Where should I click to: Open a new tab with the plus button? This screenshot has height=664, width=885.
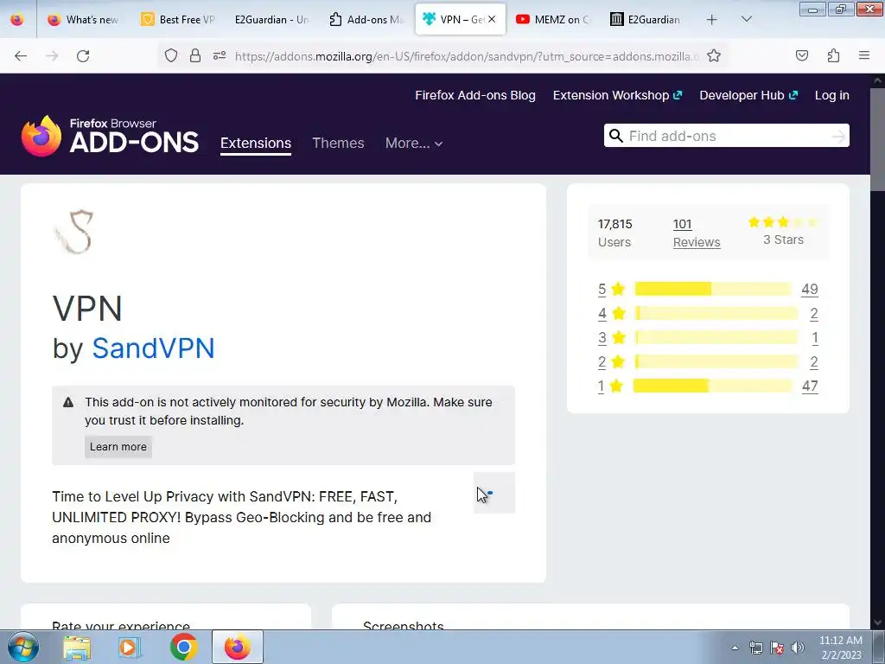pos(712,20)
